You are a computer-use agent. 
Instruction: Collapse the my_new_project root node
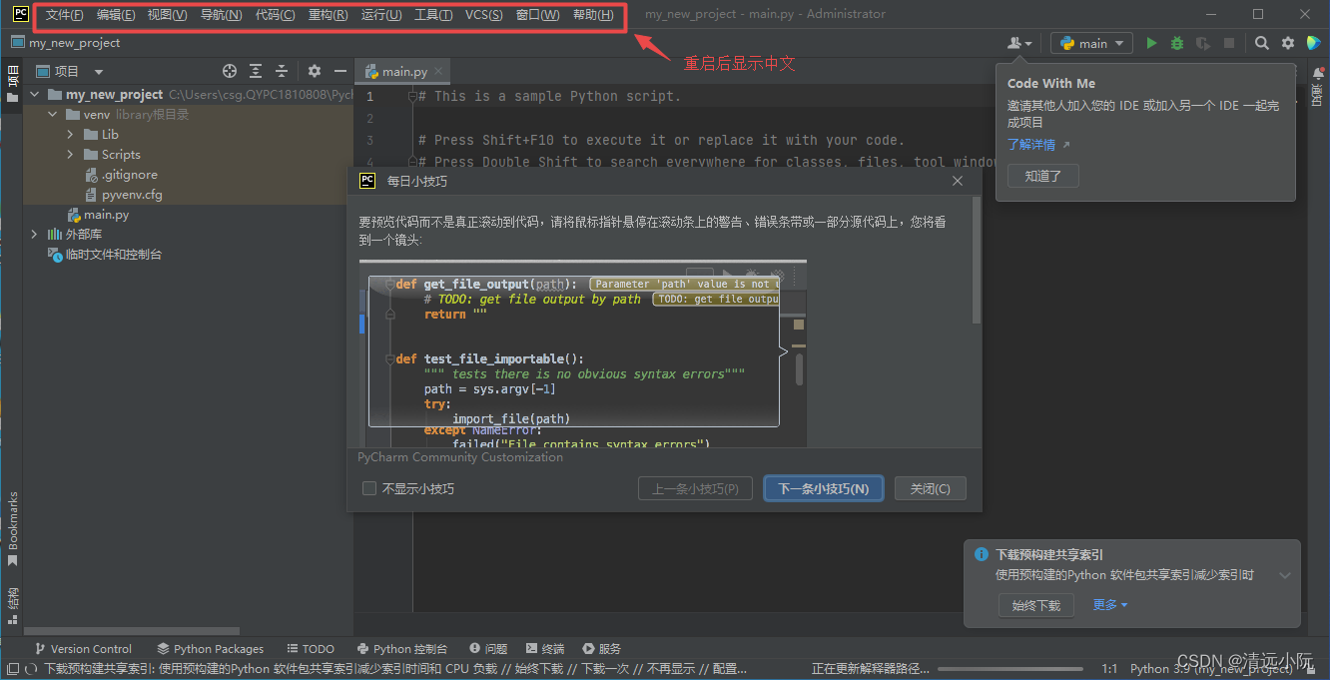coord(36,94)
